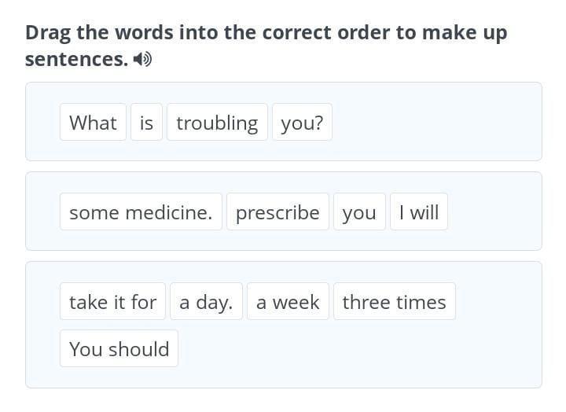This screenshot has width=566, height=412.
Task: Click the "I will" tile
Action: [419, 212]
